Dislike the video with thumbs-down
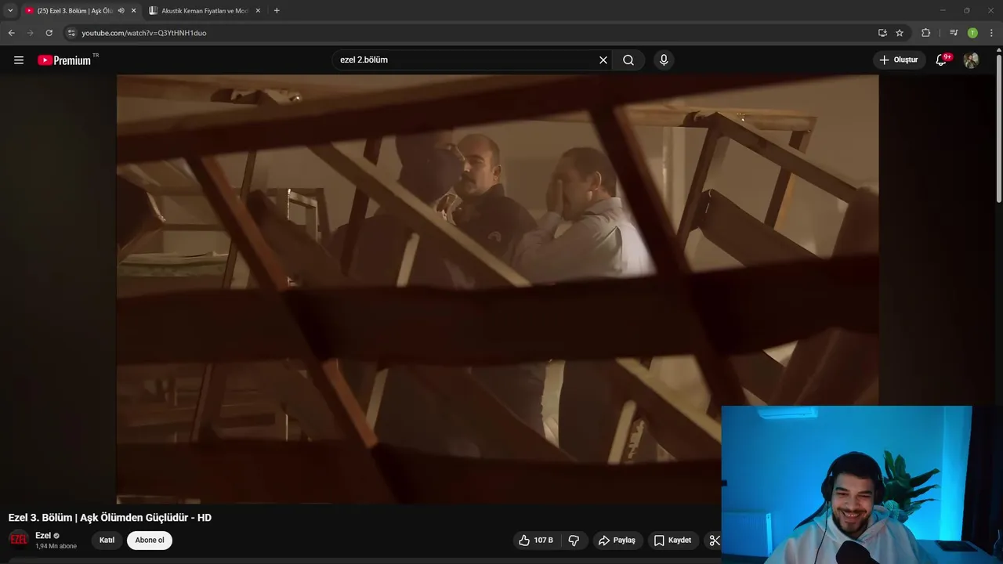Screen dimensions: 1003x564 [x=574, y=540]
